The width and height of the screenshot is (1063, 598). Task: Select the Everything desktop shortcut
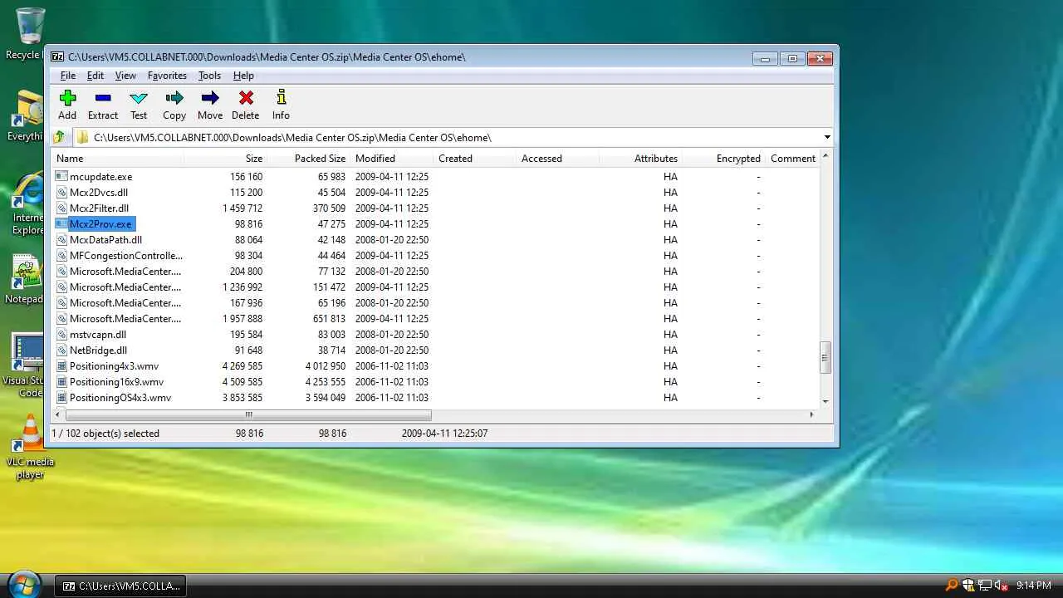[27, 115]
